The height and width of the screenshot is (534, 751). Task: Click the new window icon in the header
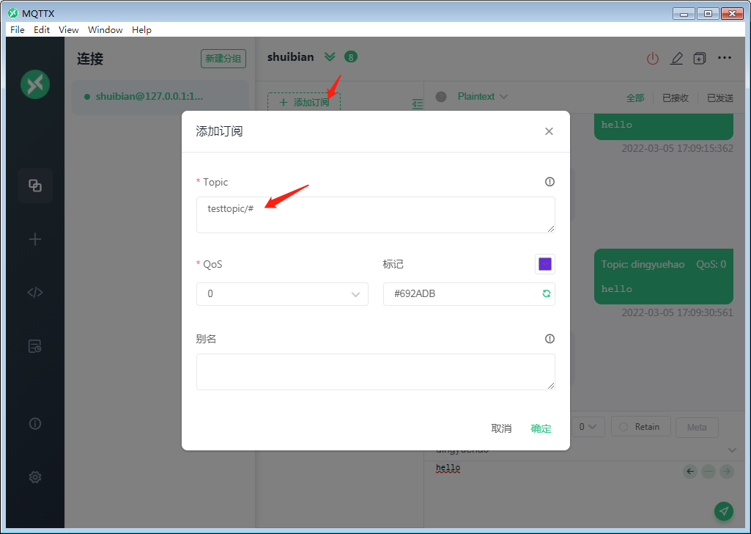click(700, 59)
